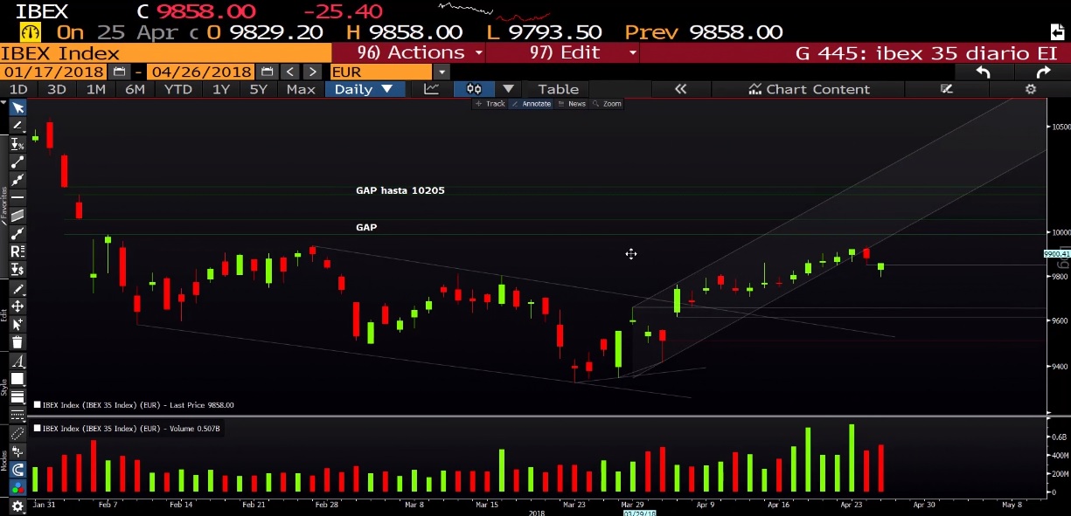Select the 1M range tab
The image size is (1071, 516).
96,89
